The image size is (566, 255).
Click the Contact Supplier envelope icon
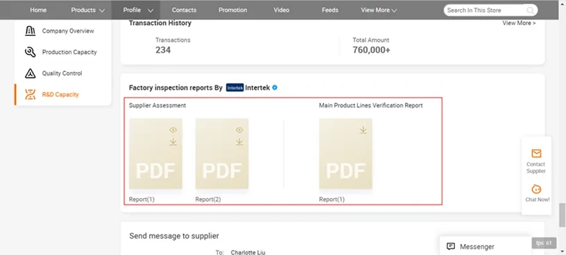[536, 153]
